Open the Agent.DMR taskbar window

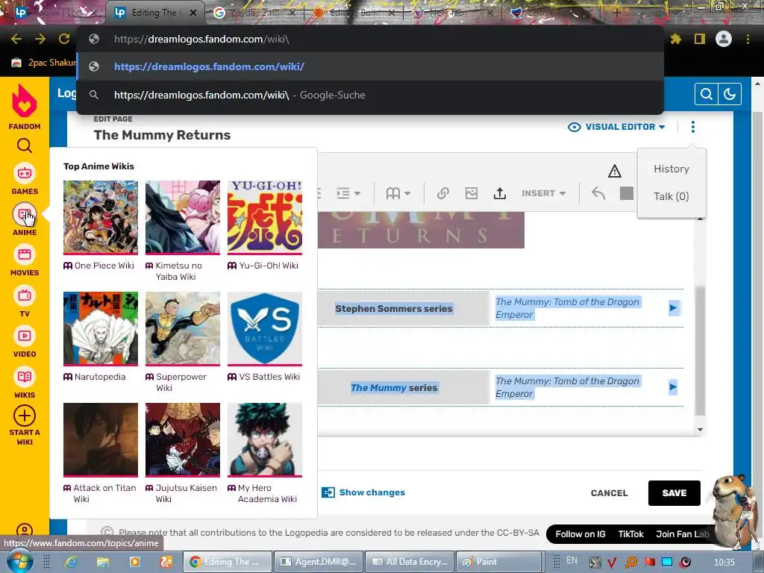click(x=319, y=562)
